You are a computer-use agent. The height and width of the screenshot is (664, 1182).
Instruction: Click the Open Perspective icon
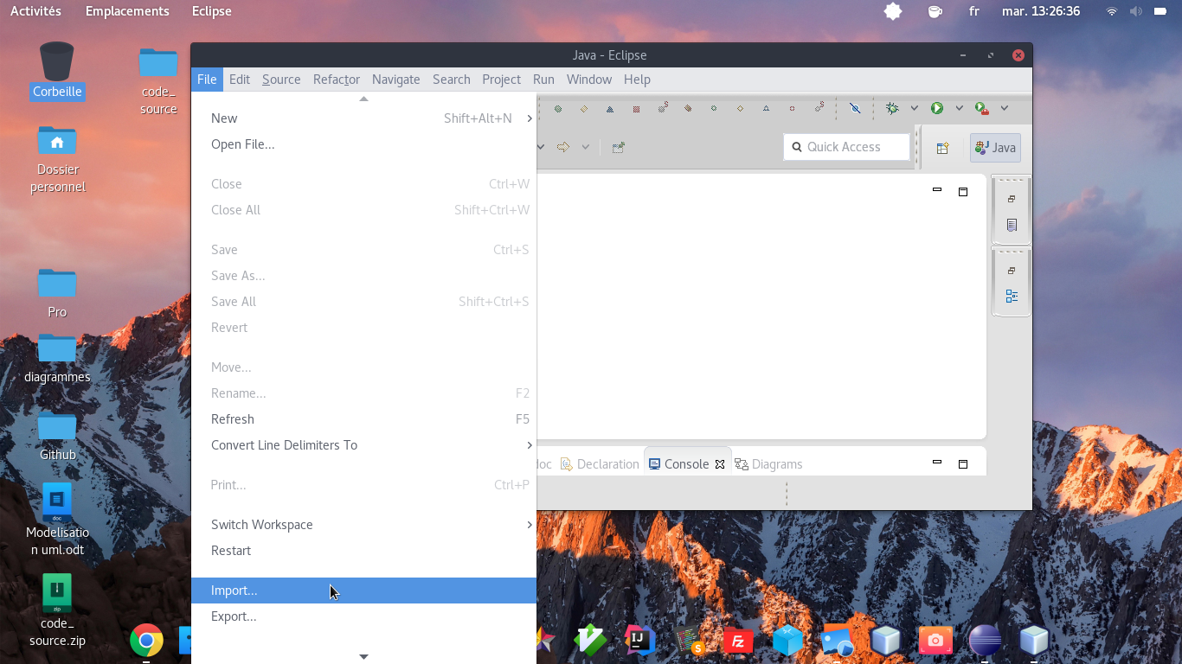click(x=943, y=148)
